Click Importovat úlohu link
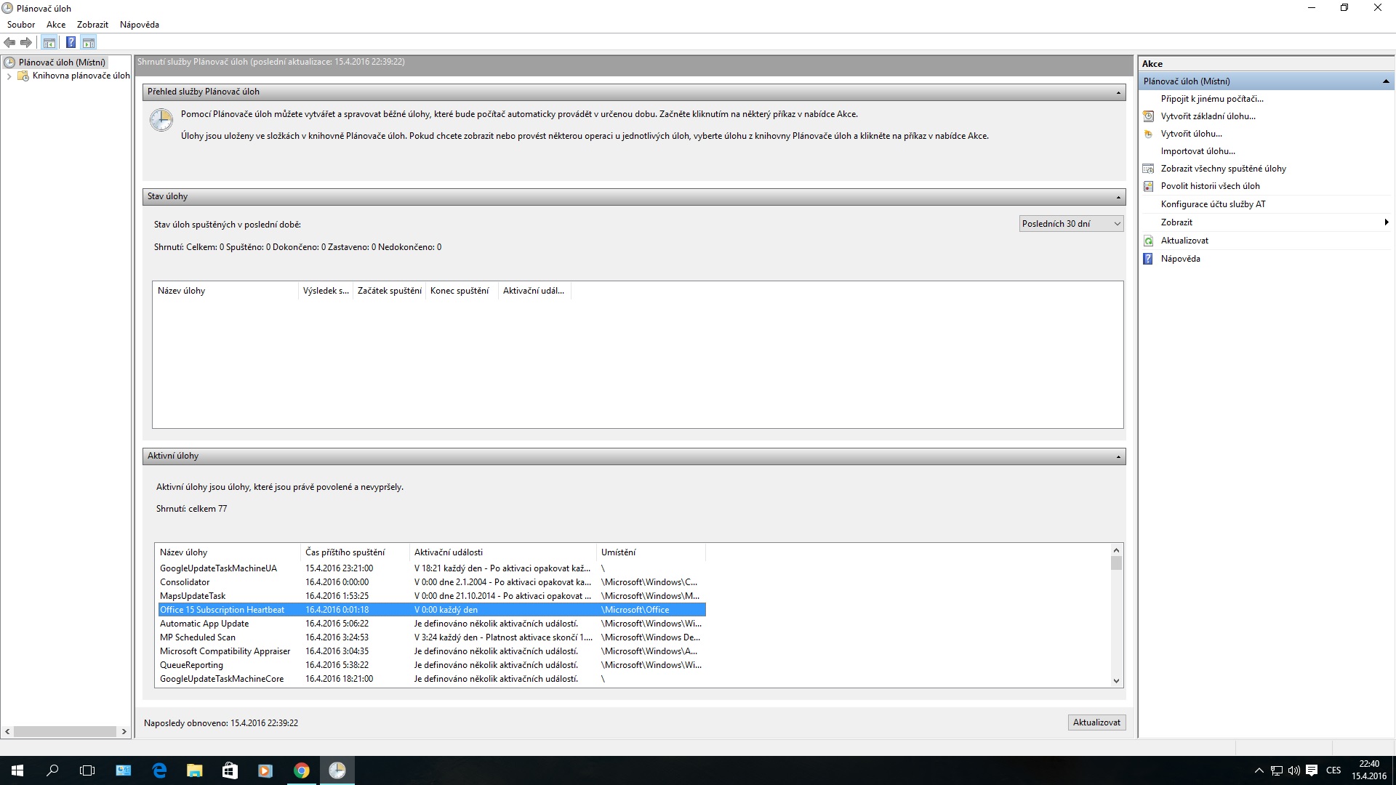The width and height of the screenshot is (1396, 785). (1198, 151)
